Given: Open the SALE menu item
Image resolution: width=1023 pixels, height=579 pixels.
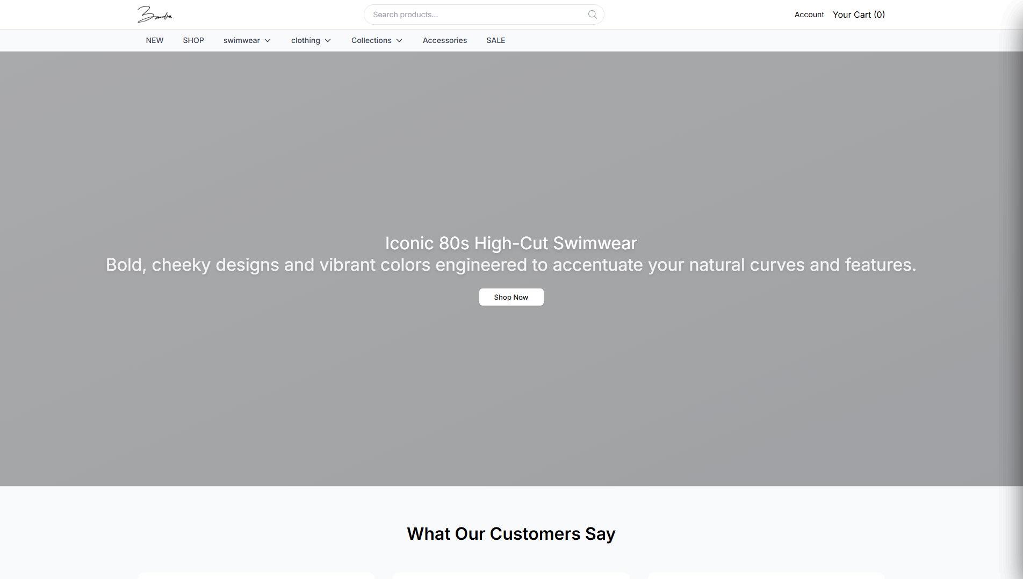Looking at the screenshot, I should 495,40.
